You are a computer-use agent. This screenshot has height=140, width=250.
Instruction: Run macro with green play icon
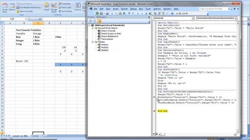pos(138,14)
